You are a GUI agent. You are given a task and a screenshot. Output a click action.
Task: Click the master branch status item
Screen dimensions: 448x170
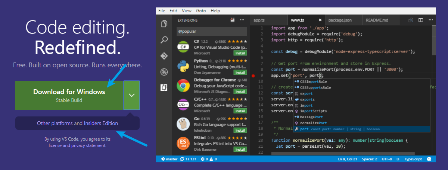tap(169, 159)
